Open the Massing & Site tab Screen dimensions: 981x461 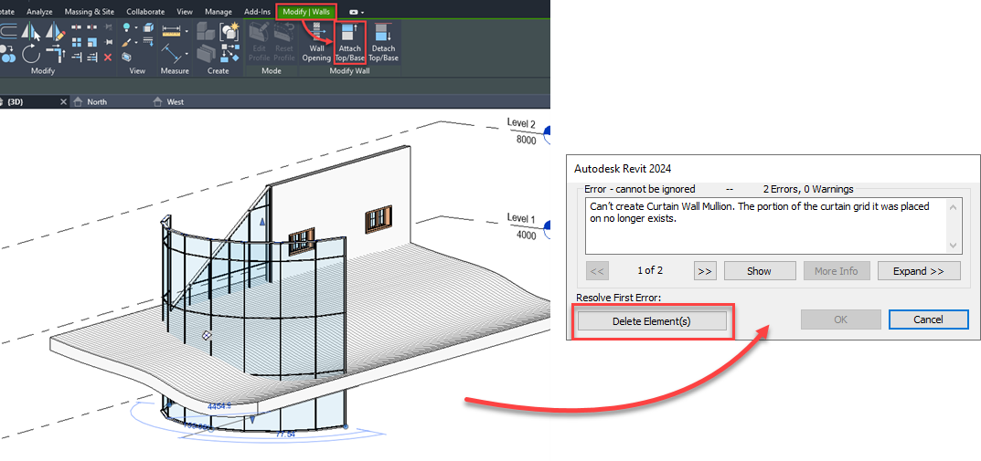pos(90,12)
